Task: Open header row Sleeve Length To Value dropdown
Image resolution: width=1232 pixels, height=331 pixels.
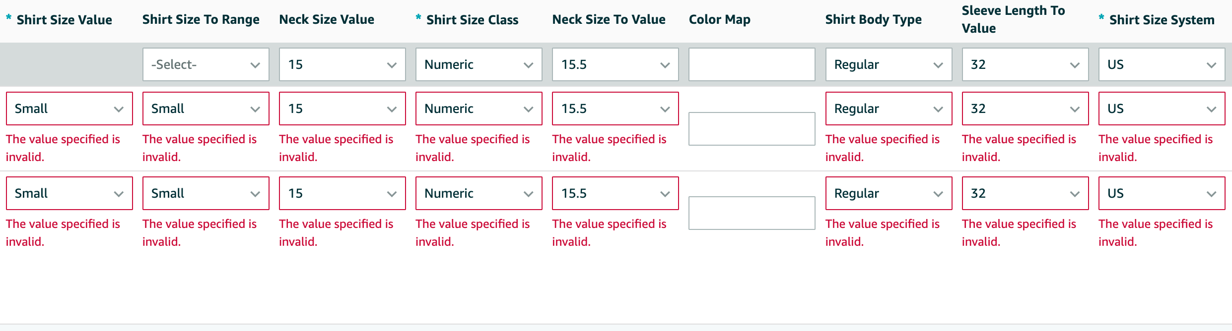Action: click(x=1025, y=64)
